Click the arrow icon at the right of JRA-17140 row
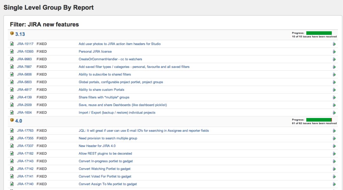Screen dimensions: 343x190 point(334,184)
